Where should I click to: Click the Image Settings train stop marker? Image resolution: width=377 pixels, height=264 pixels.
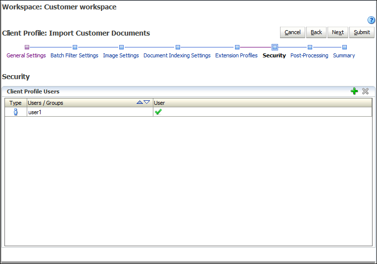point(121,47)
